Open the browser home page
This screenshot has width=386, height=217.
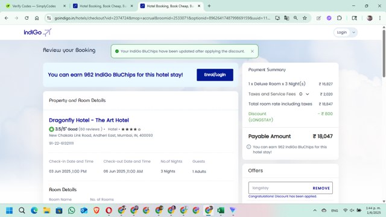[x=37, y=18]
